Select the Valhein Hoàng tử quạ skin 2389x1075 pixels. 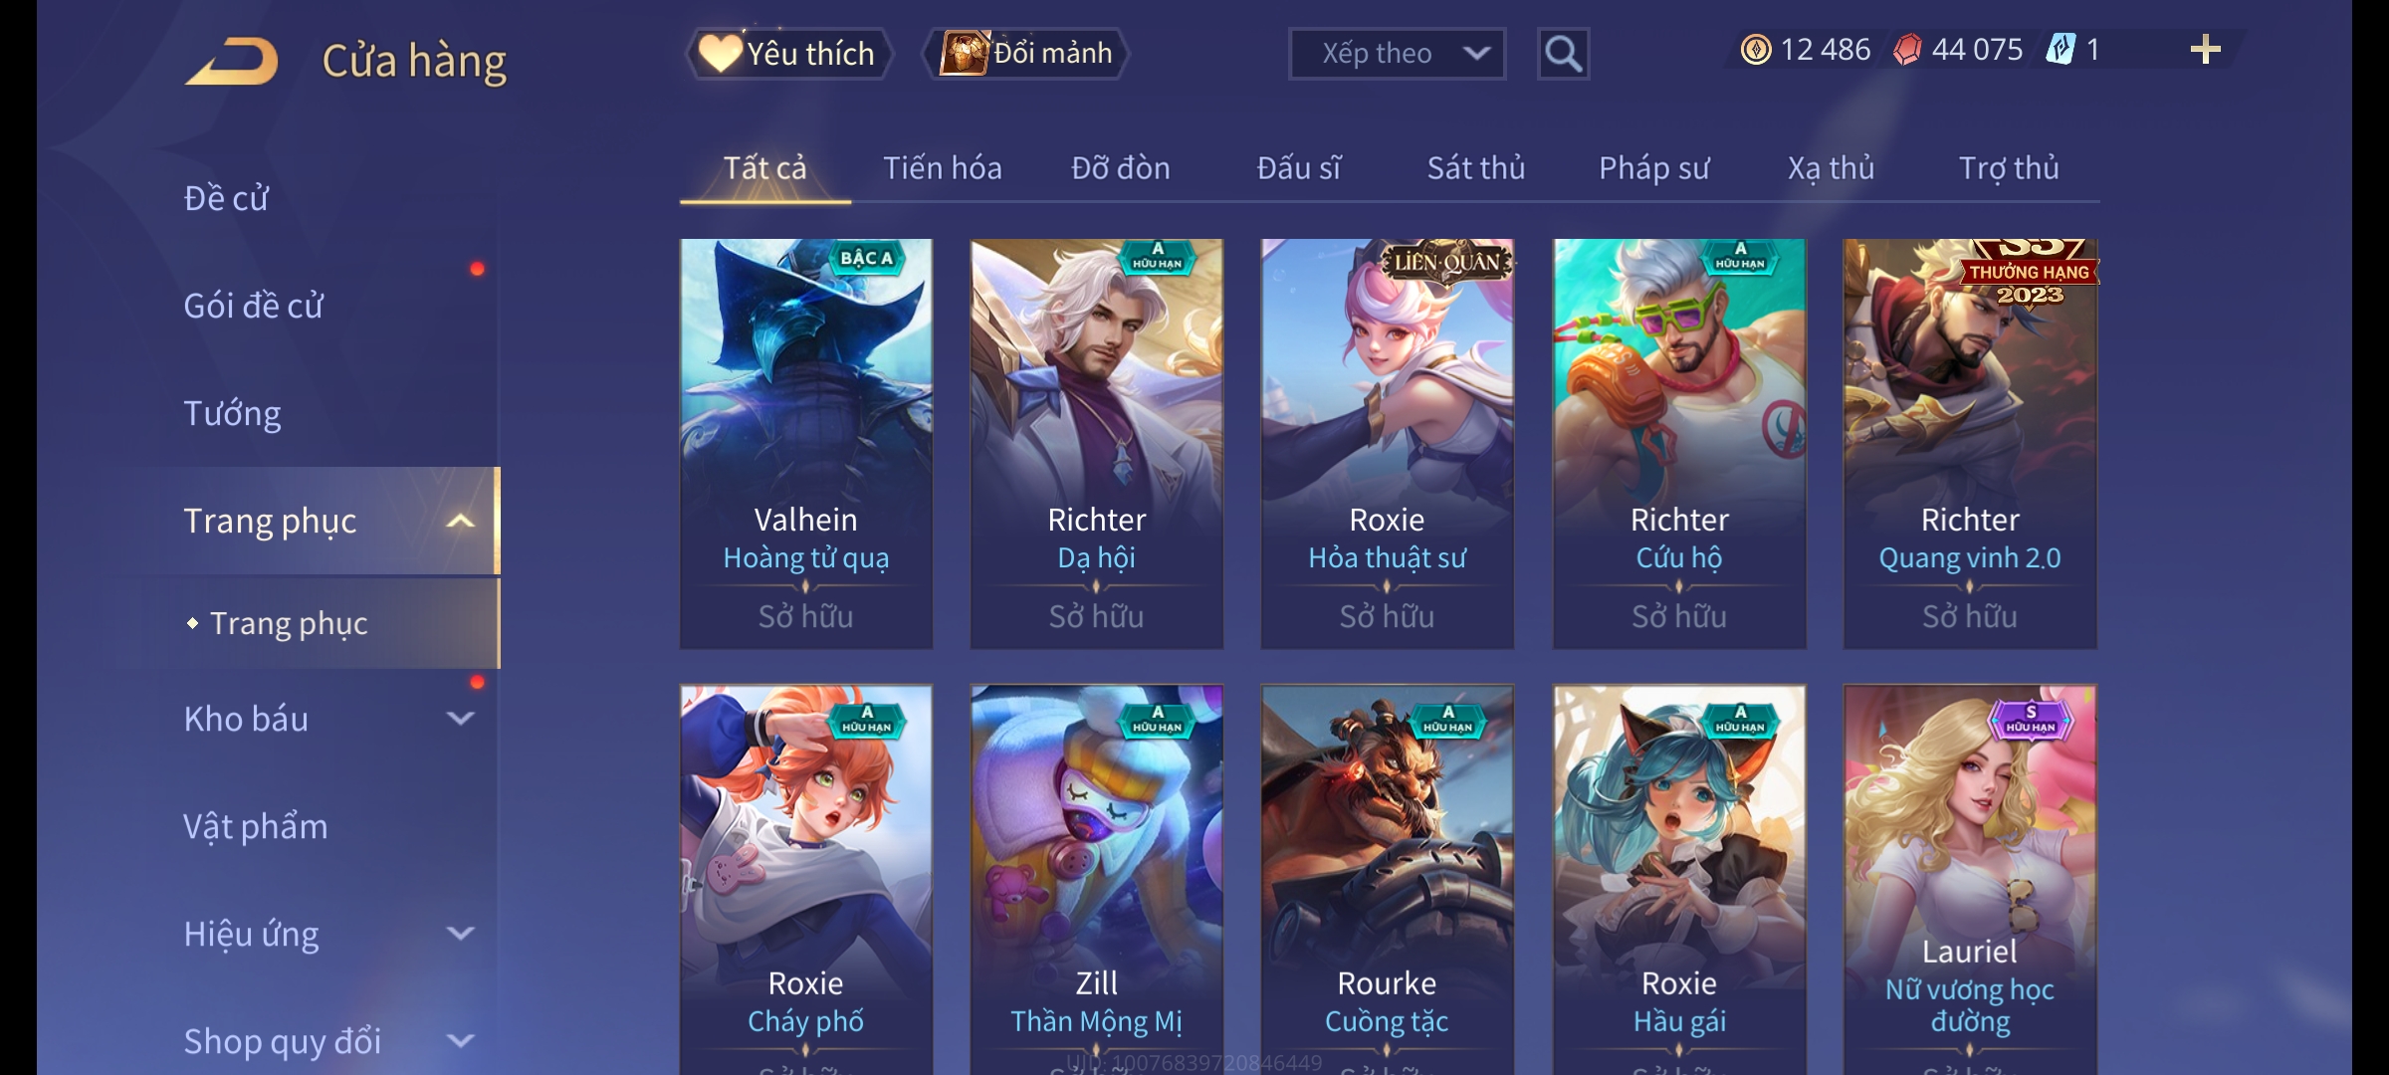click(x=806, y=444)
